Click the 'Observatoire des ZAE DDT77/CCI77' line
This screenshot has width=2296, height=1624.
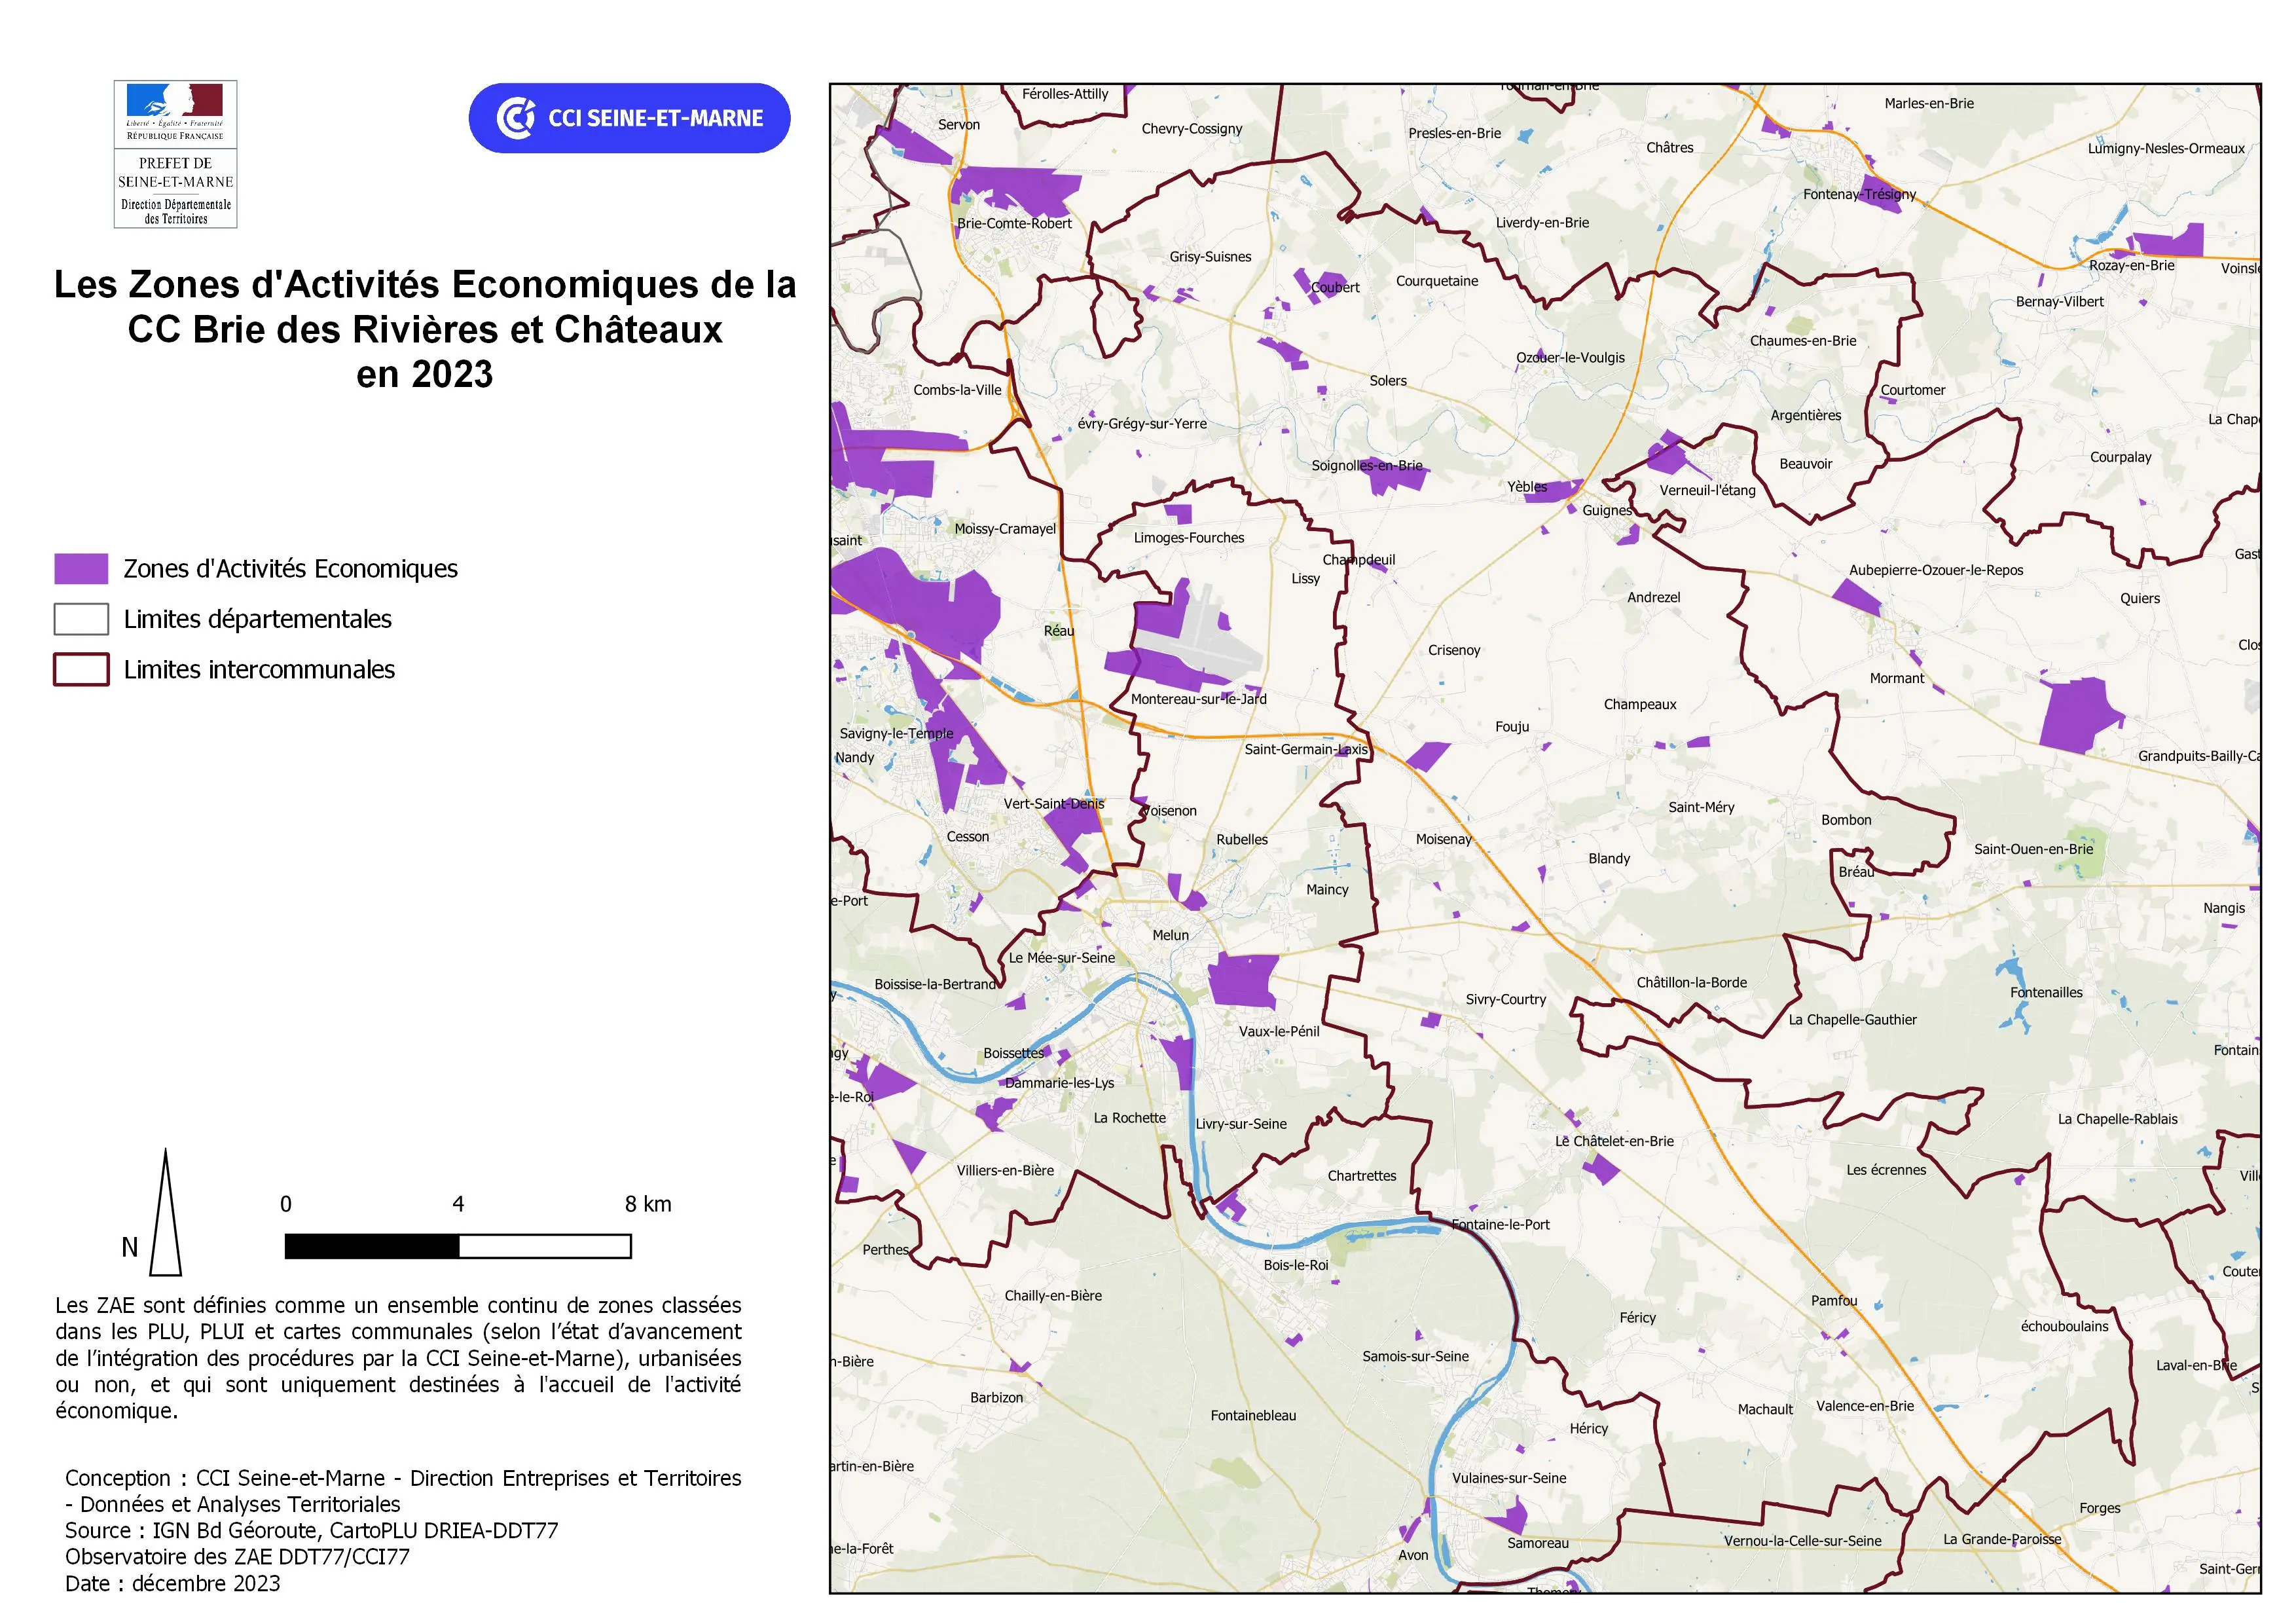coord(237,1556)
